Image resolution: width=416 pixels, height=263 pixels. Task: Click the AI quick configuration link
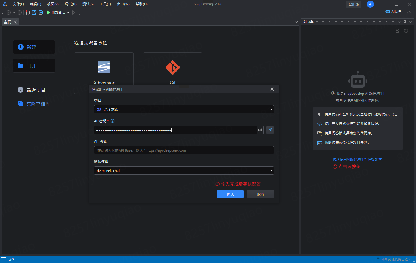click(358, 159)
